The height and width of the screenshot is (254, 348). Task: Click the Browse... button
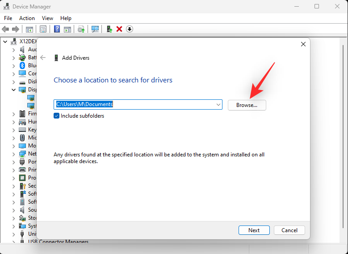[247, 105]
